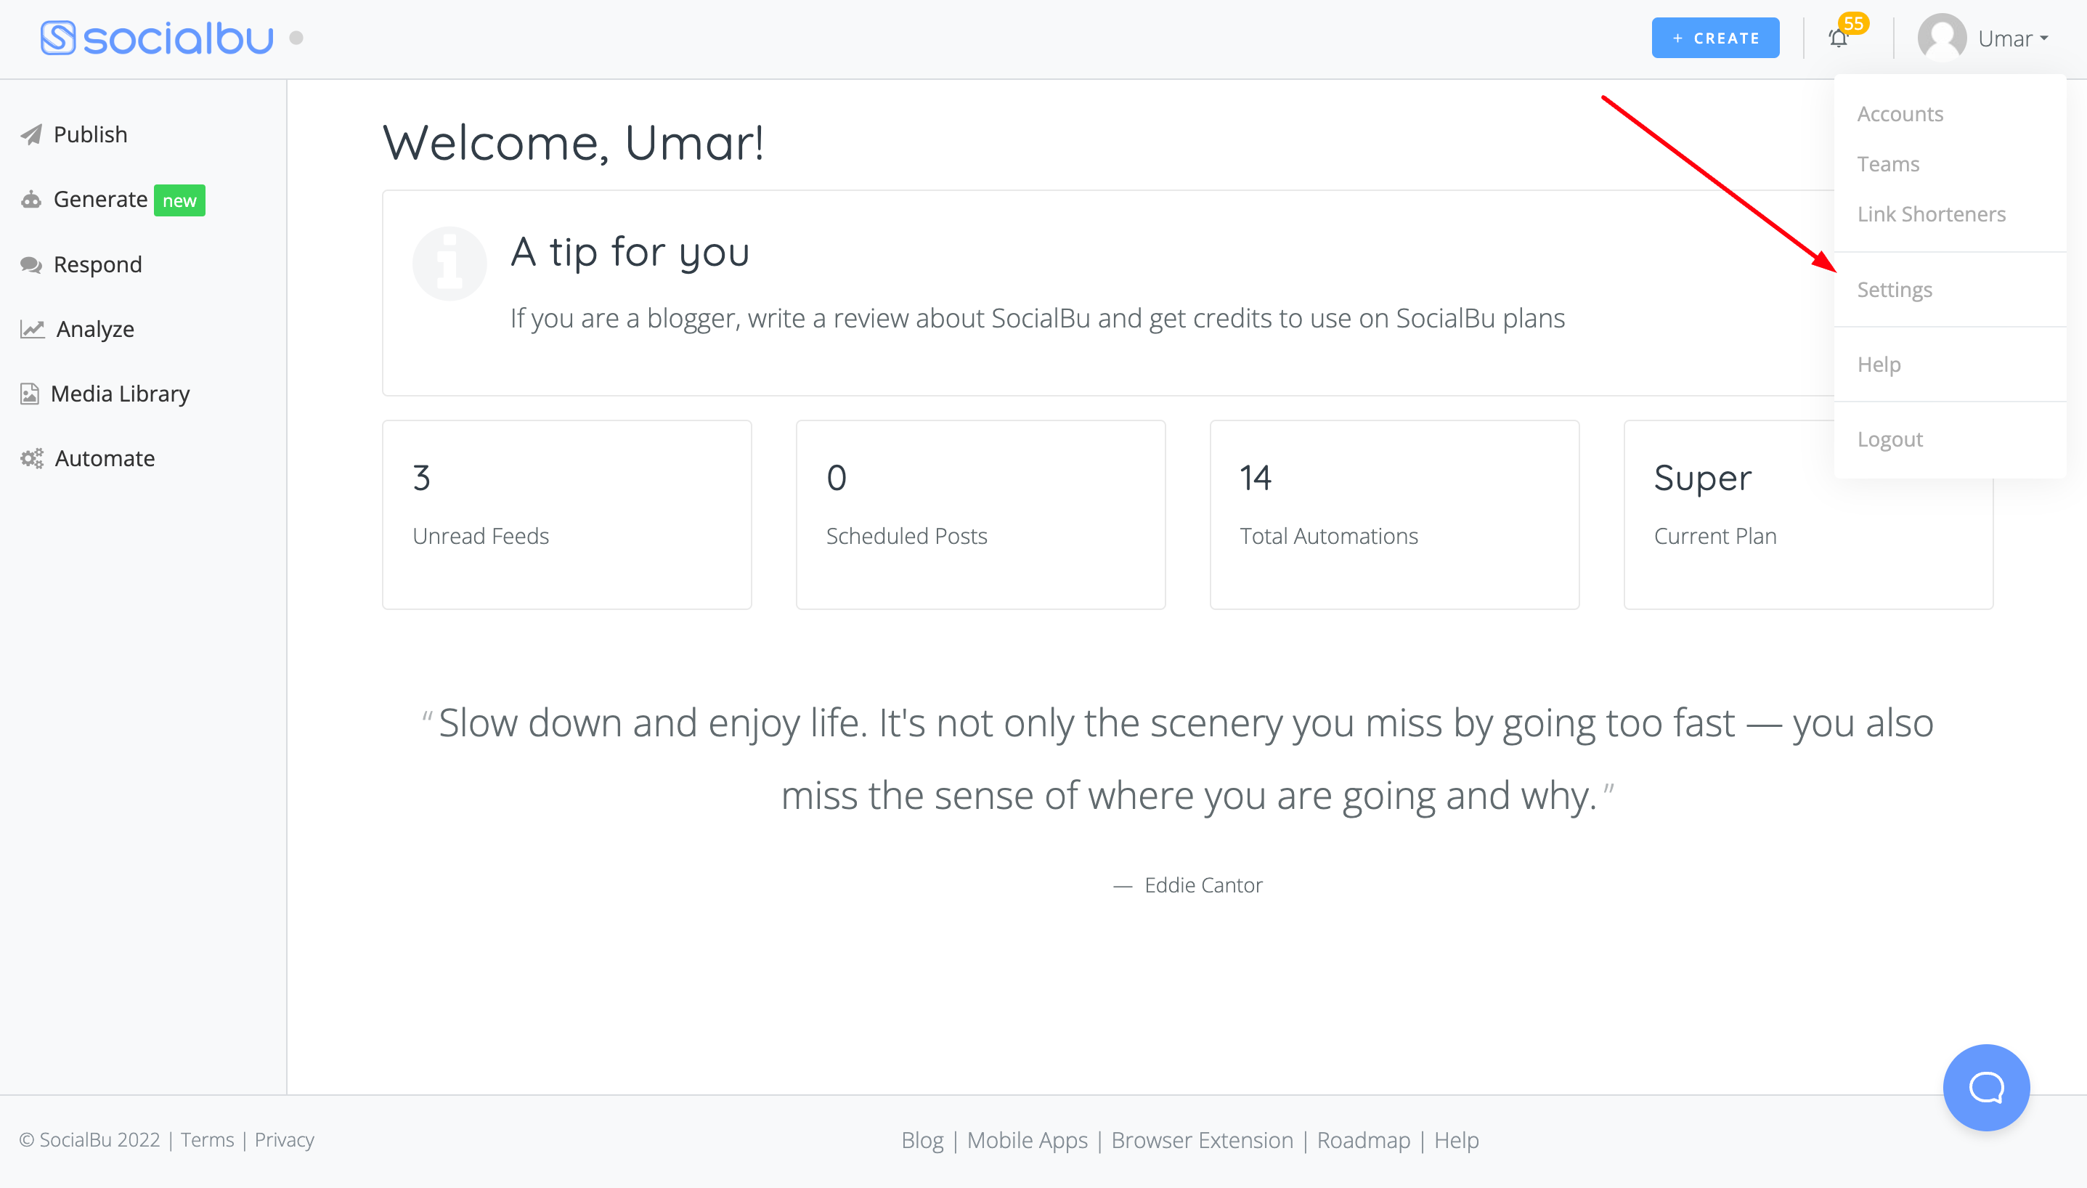Click the Automate gears icon
Screen dimensions: 2087x1188
click(32, 458)
